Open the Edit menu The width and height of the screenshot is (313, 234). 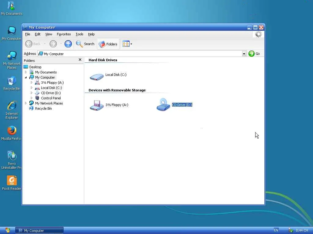pos(38,34)
